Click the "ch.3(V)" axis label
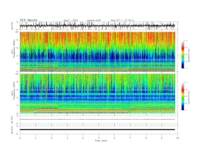 pos(12,120)
